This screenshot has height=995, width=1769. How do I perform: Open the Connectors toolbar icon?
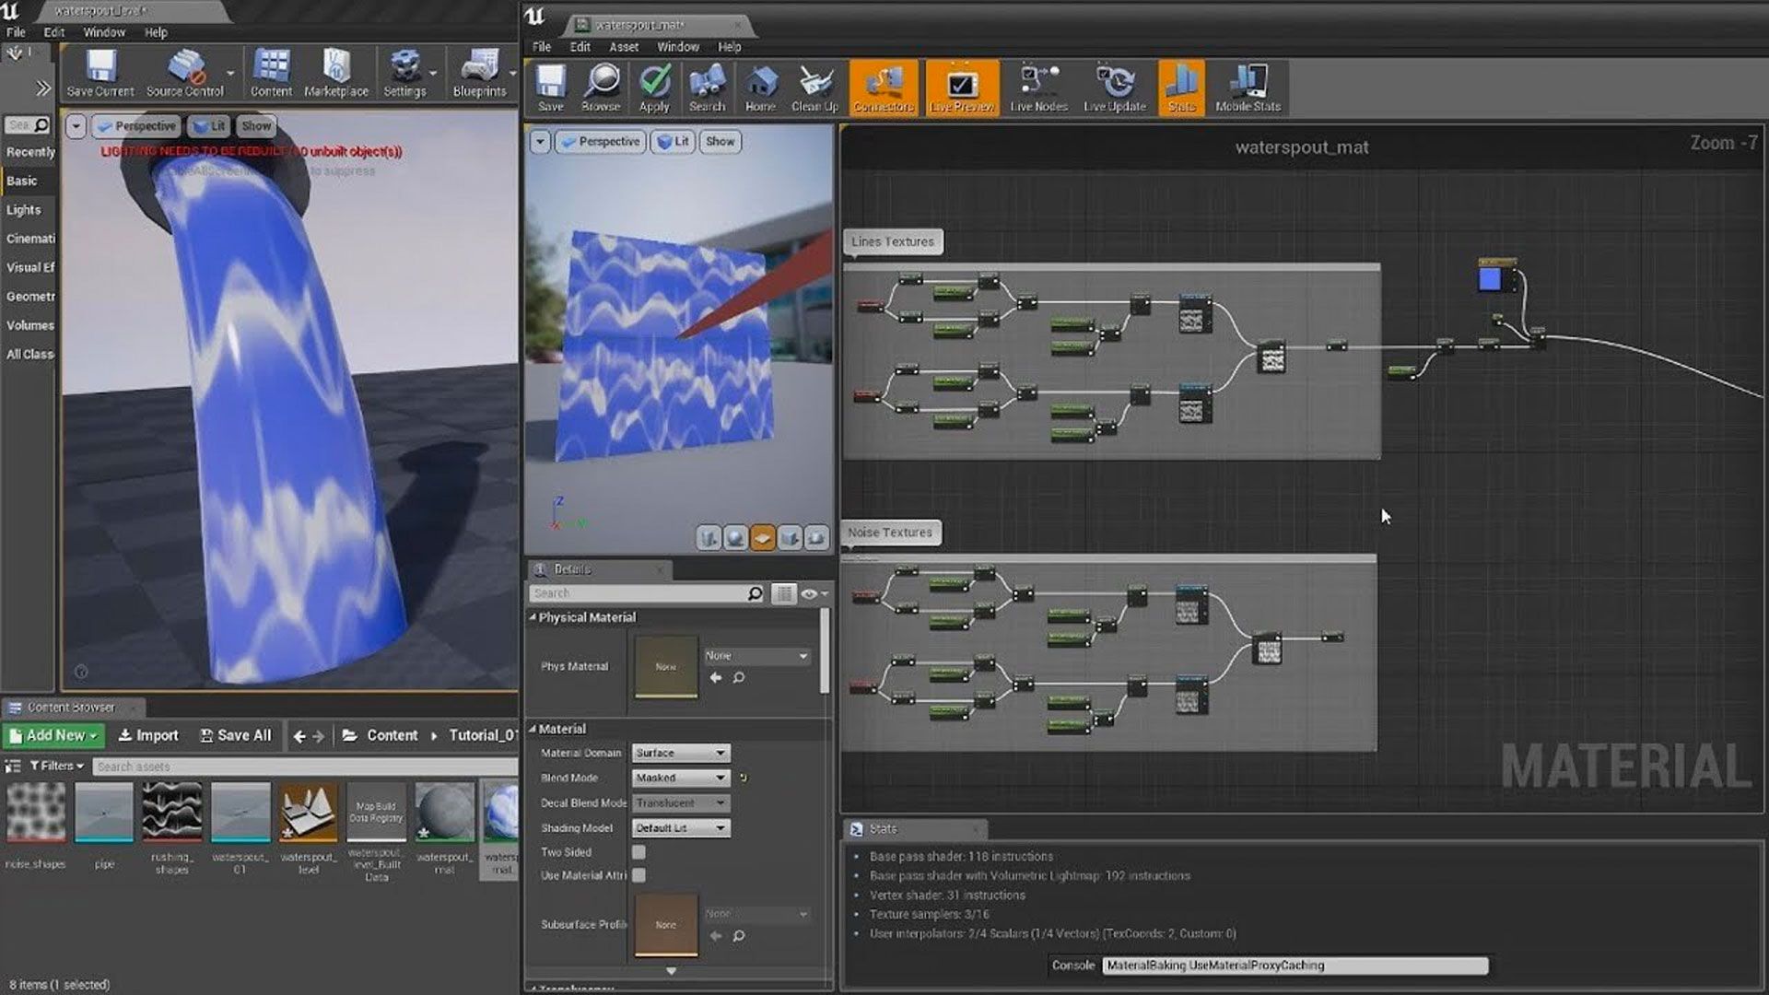882,88
